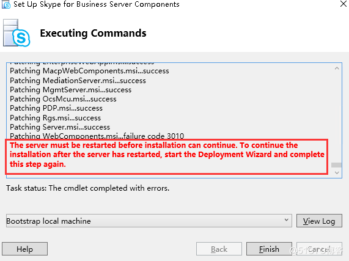Click scroll up arrow in log output
This screenshot has width=349, height=261.
[337, 68]
